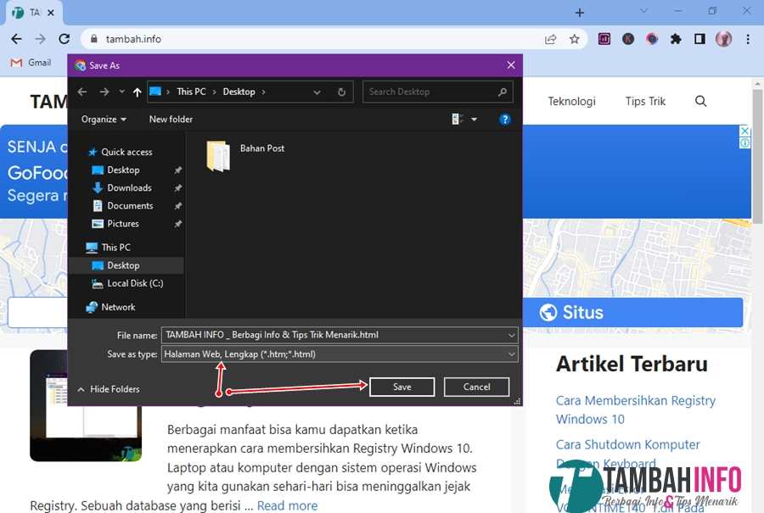
Task: Click the share this page icon
Action: tap(551, 39)
